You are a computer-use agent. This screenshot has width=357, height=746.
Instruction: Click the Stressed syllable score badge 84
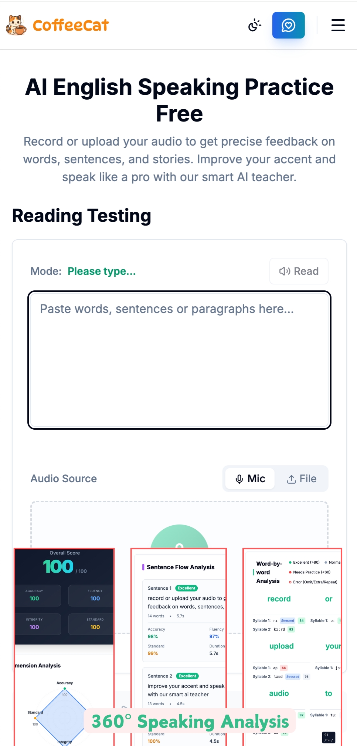[x=302, y=620]
